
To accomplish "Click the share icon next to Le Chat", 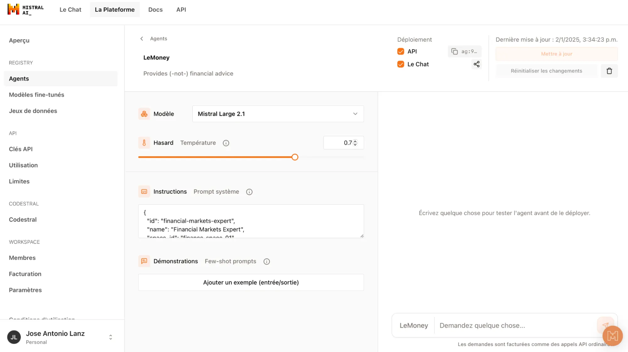I will pyautogui.click(x=476, y=64).
